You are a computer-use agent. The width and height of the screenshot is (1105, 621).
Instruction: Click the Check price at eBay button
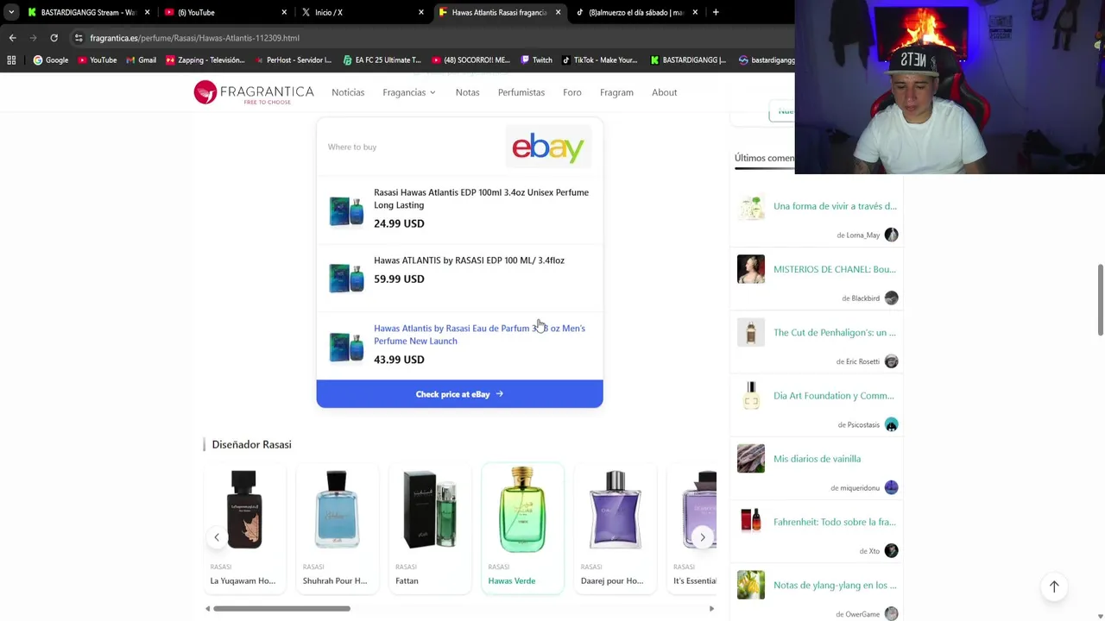(x=459, y=394)
